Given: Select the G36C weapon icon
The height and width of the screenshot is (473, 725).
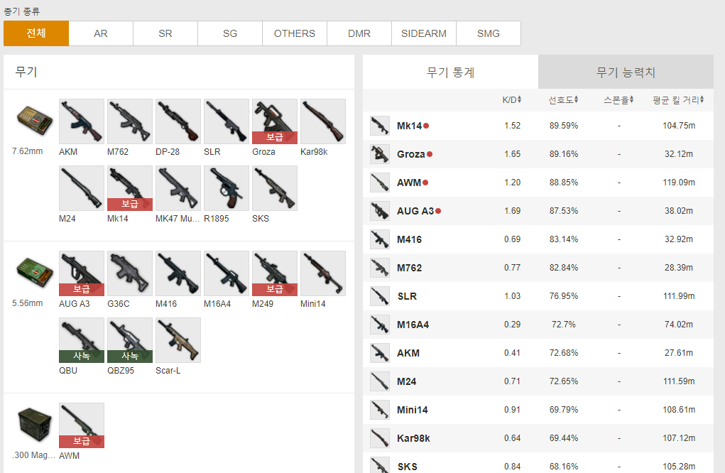Looking at the screenshot, I should click(130, 273).
